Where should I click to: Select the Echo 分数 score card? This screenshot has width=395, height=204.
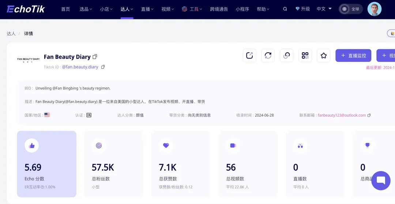coord(46,164)
